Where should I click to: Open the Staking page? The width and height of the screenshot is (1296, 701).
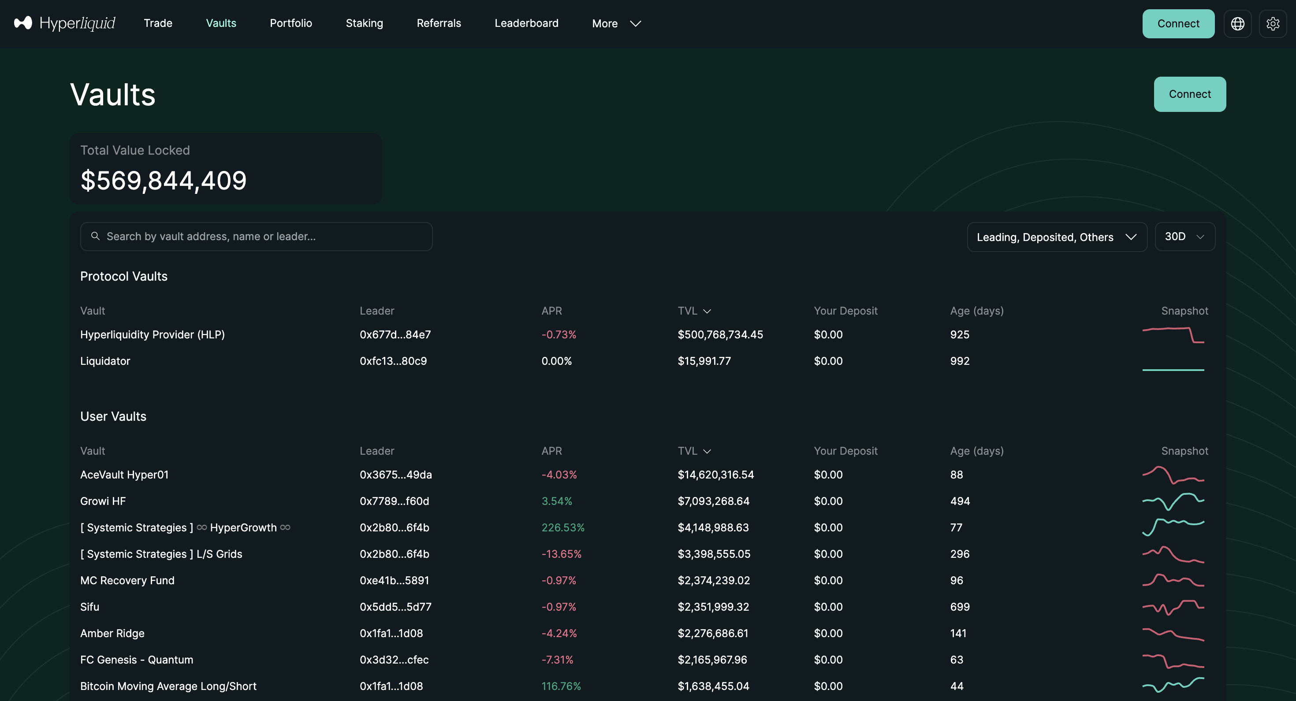[364, 23]
